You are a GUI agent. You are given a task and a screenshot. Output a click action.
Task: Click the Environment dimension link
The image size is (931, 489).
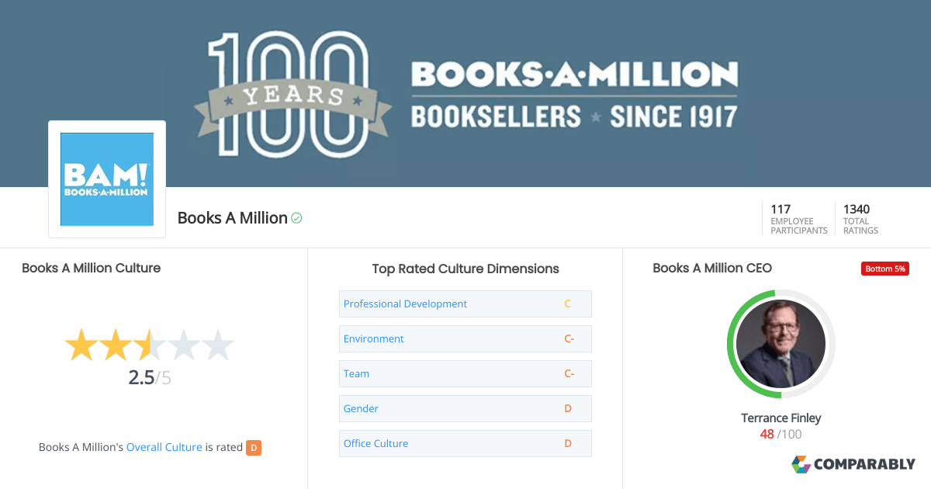(373, 338)
